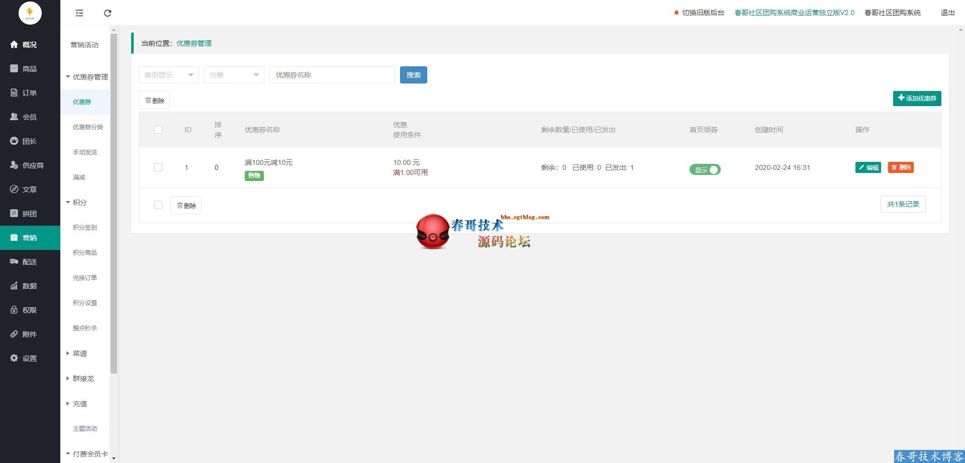
Task: Open 数据 statistics section
Action: 29,286
